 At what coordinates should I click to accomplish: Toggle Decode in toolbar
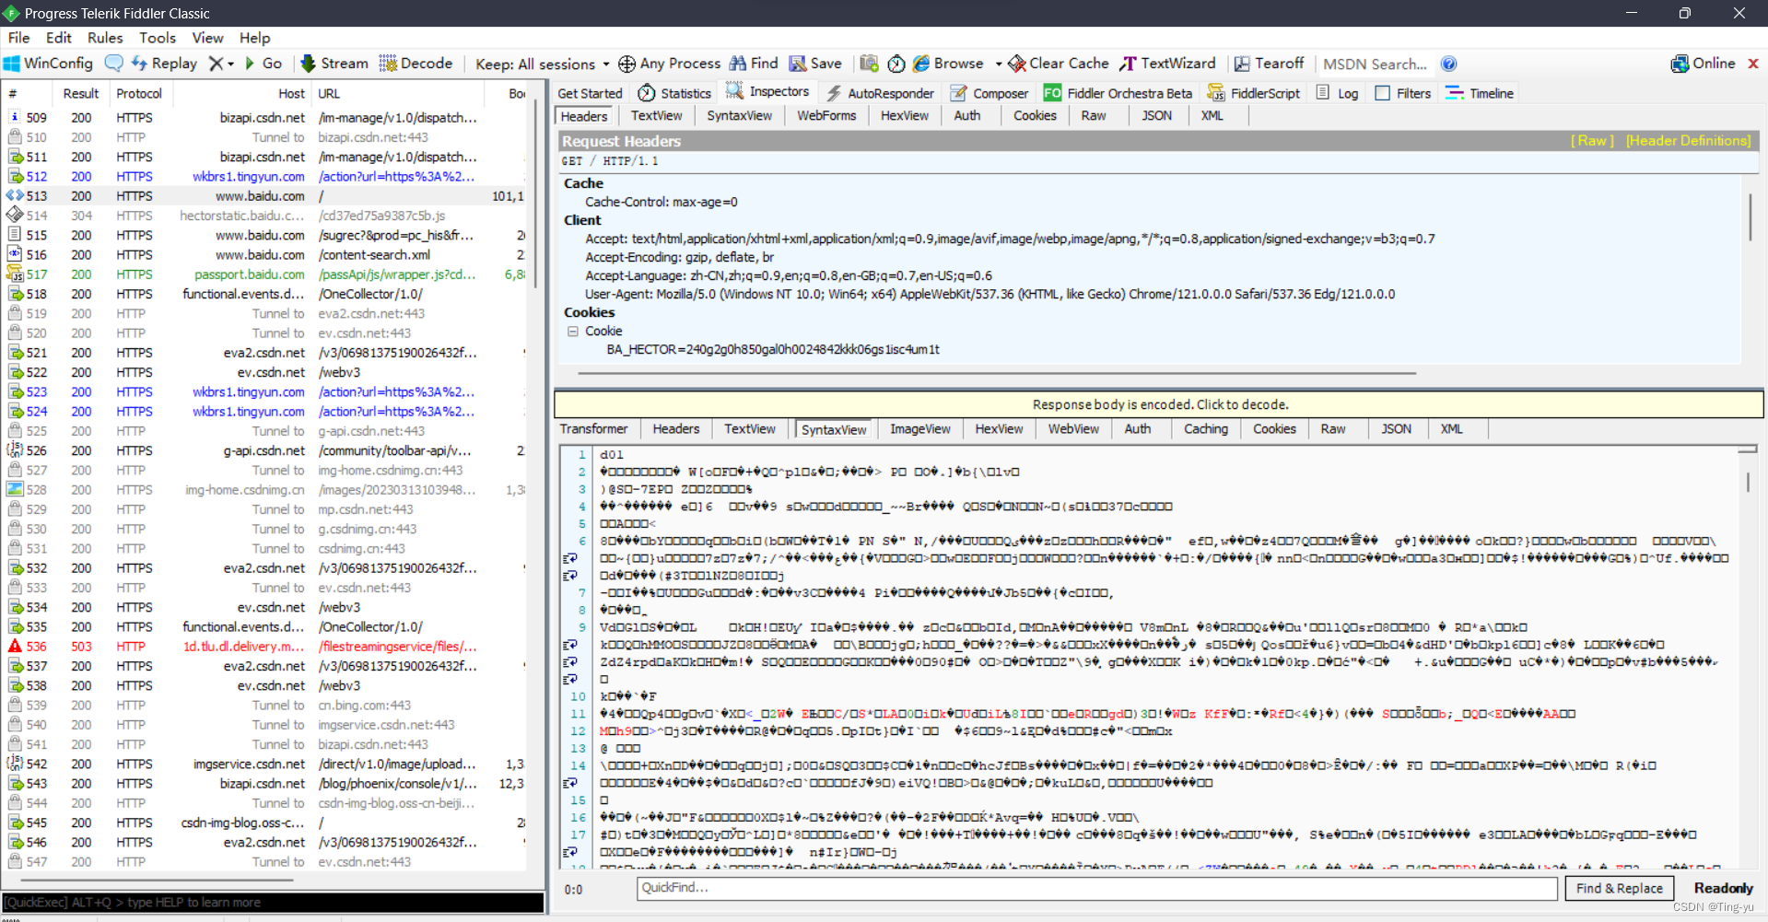pyautogui.click(x=416, y=64)
